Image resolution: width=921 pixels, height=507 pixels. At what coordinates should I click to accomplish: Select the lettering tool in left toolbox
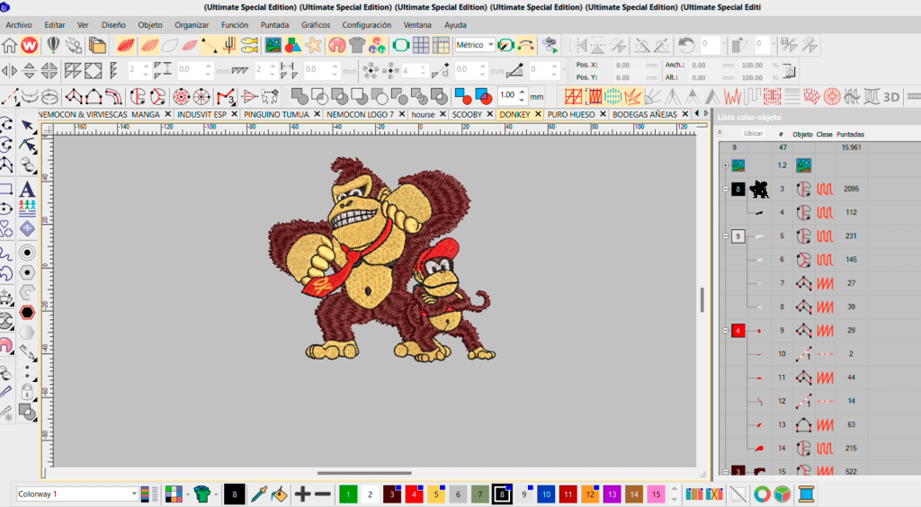point(27,190)
